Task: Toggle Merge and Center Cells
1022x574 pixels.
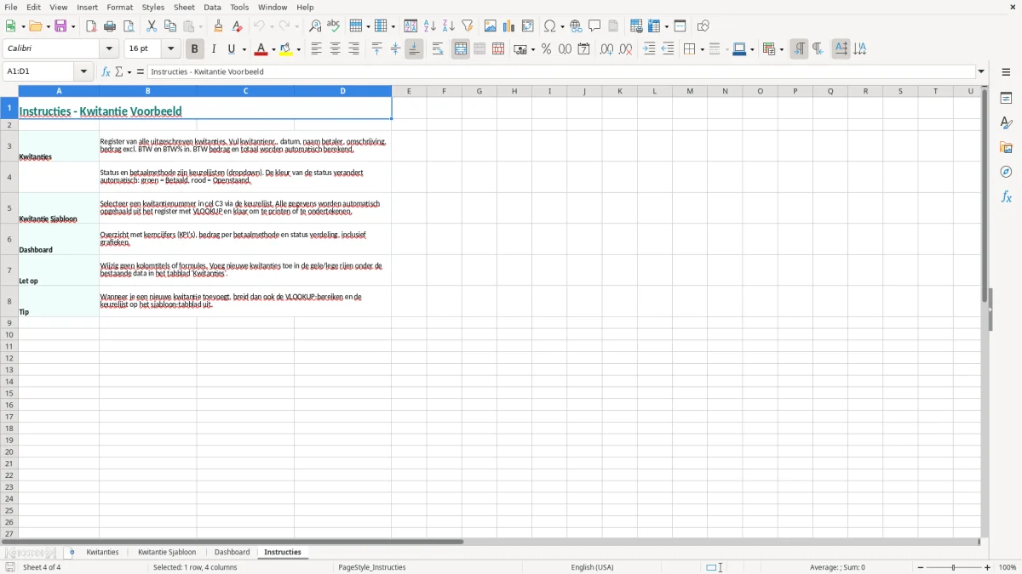Action: pyautogui.click(x=461, y=49)
